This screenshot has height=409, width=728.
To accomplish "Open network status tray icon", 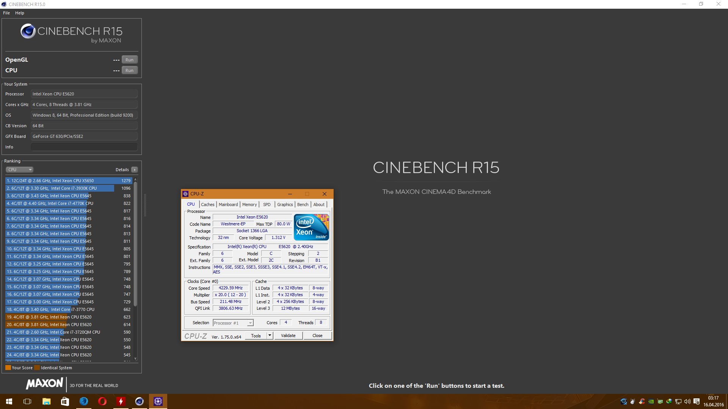I will 678,401.
